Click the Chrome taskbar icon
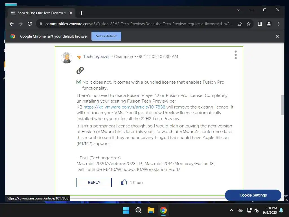Viewport: 289px width, 217px height. tap(163, 210)
